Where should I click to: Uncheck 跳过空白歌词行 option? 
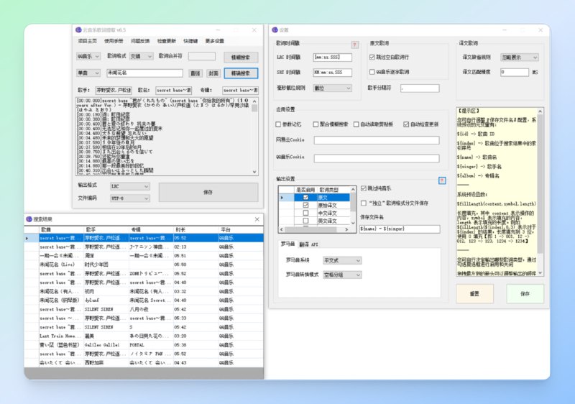(372, 57)
